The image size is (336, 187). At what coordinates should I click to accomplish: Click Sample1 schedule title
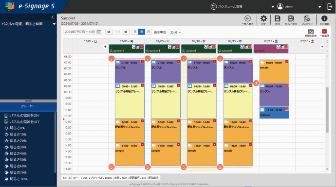[x=68, y=18]
